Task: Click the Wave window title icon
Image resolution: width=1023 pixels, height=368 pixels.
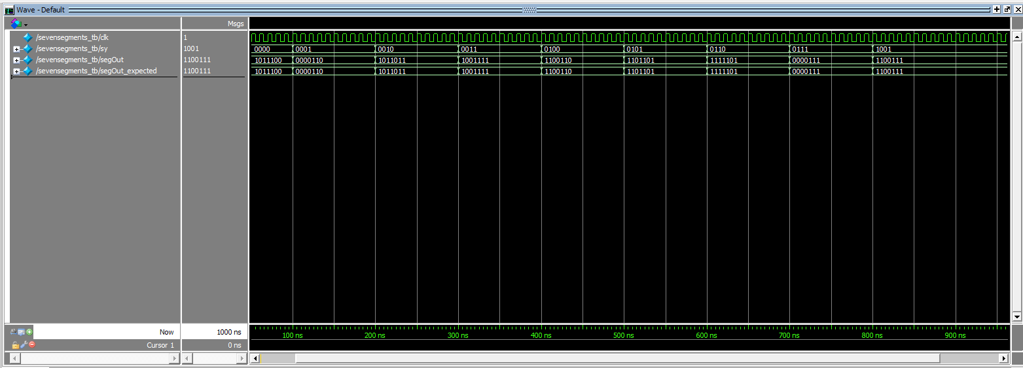Action: tap(9, 10)
